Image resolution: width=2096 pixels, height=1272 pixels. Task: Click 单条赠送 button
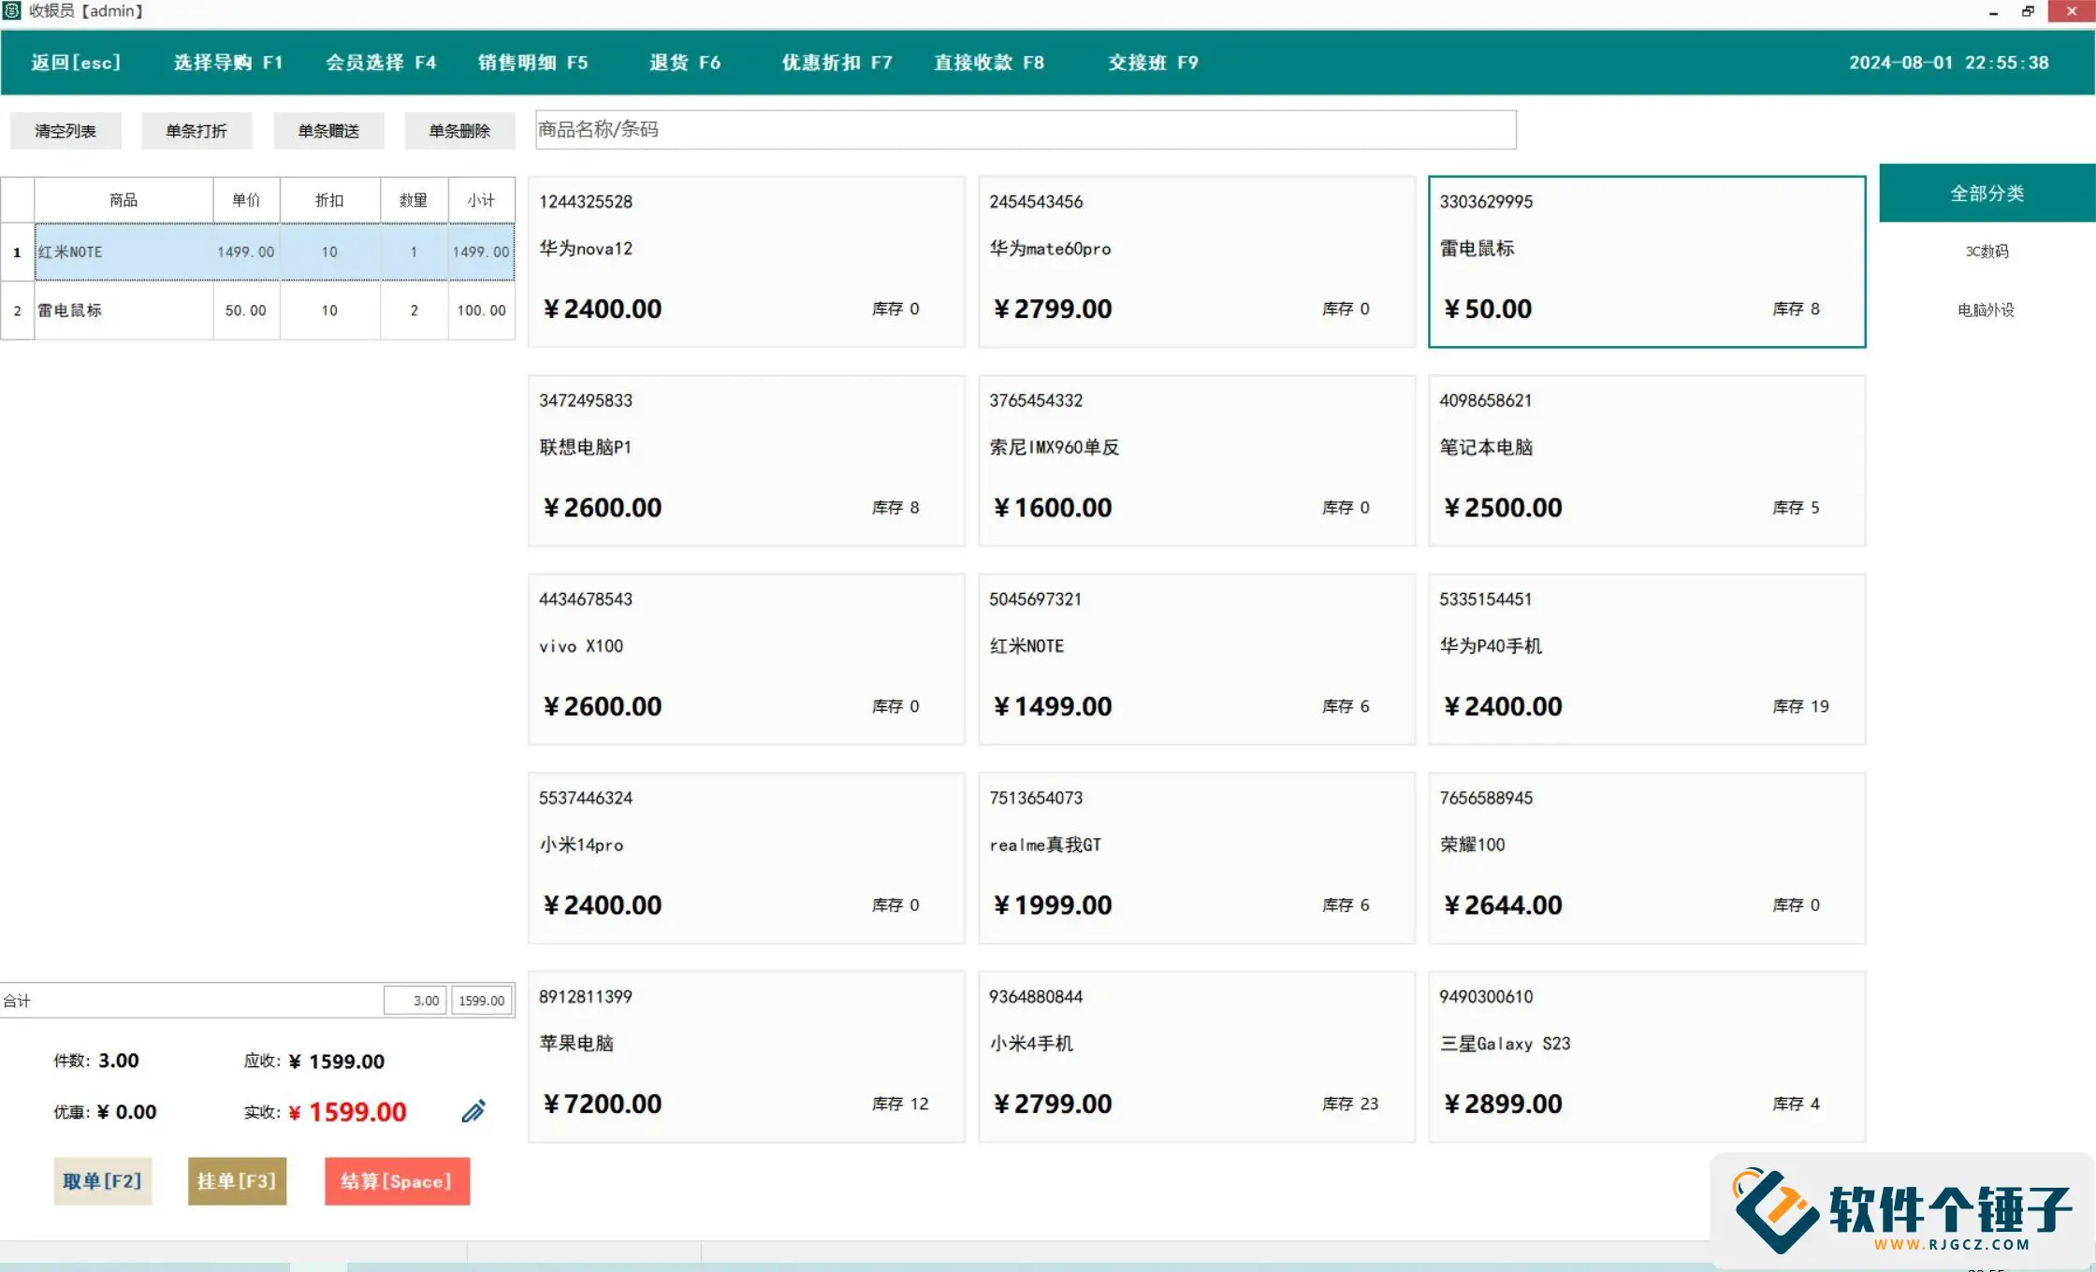[x=328, y=131]
